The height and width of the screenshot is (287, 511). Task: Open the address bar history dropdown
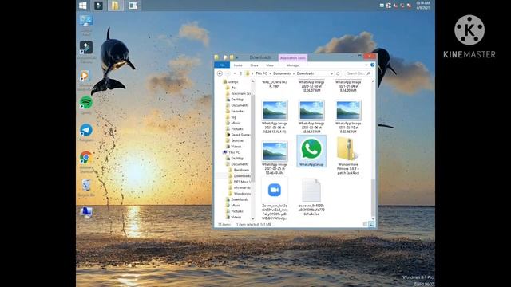pyautogui.click(x=331, y=73)
